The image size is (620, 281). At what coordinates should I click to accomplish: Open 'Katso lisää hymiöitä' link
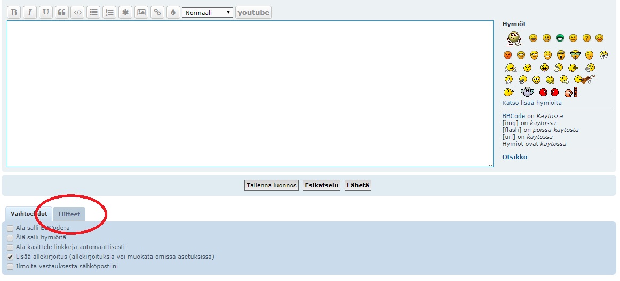pos(532,103)
